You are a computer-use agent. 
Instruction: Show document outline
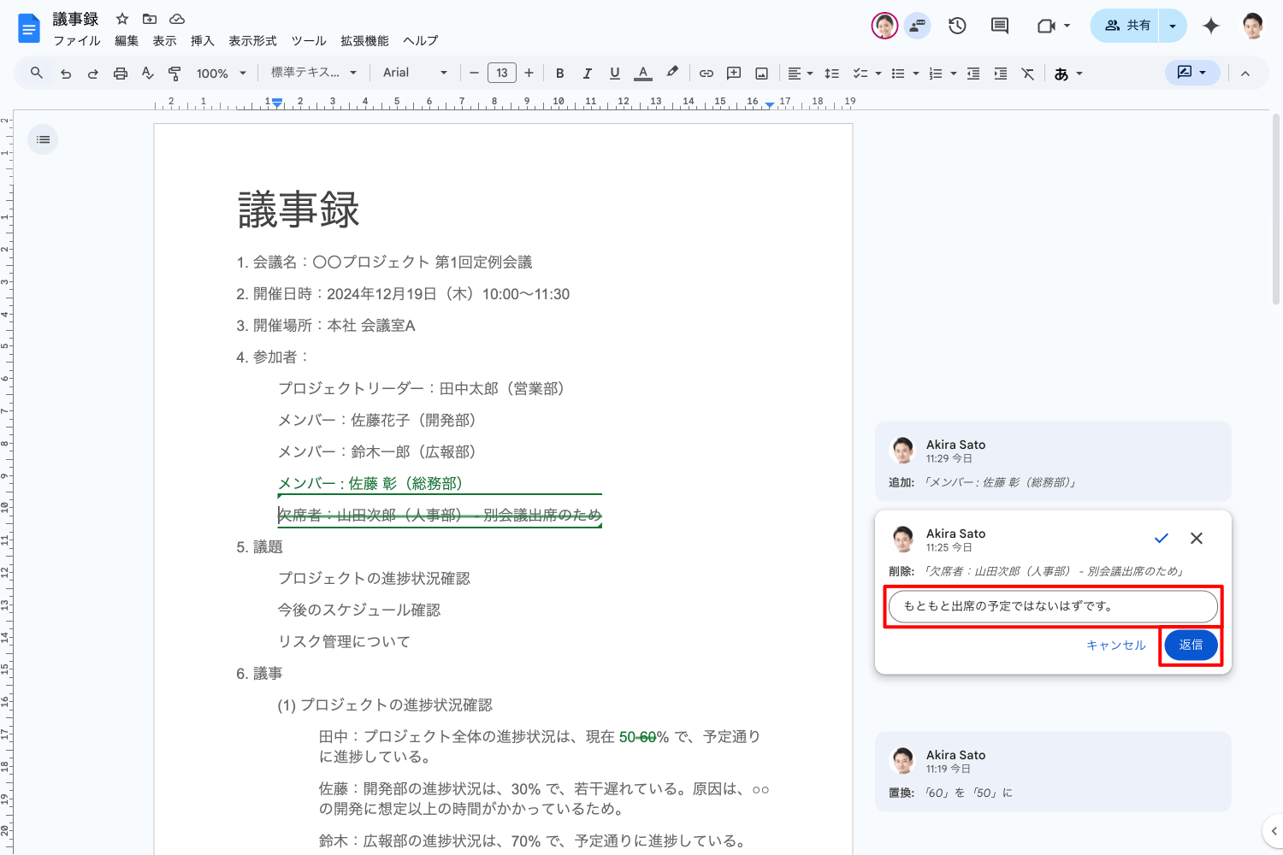tap(44, 139)
